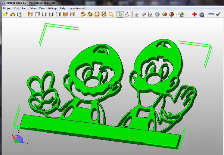Image resolution: width=224 pixels, height=155 pixels.
Task: Open the Edit menu
Action: coord(16,8)
